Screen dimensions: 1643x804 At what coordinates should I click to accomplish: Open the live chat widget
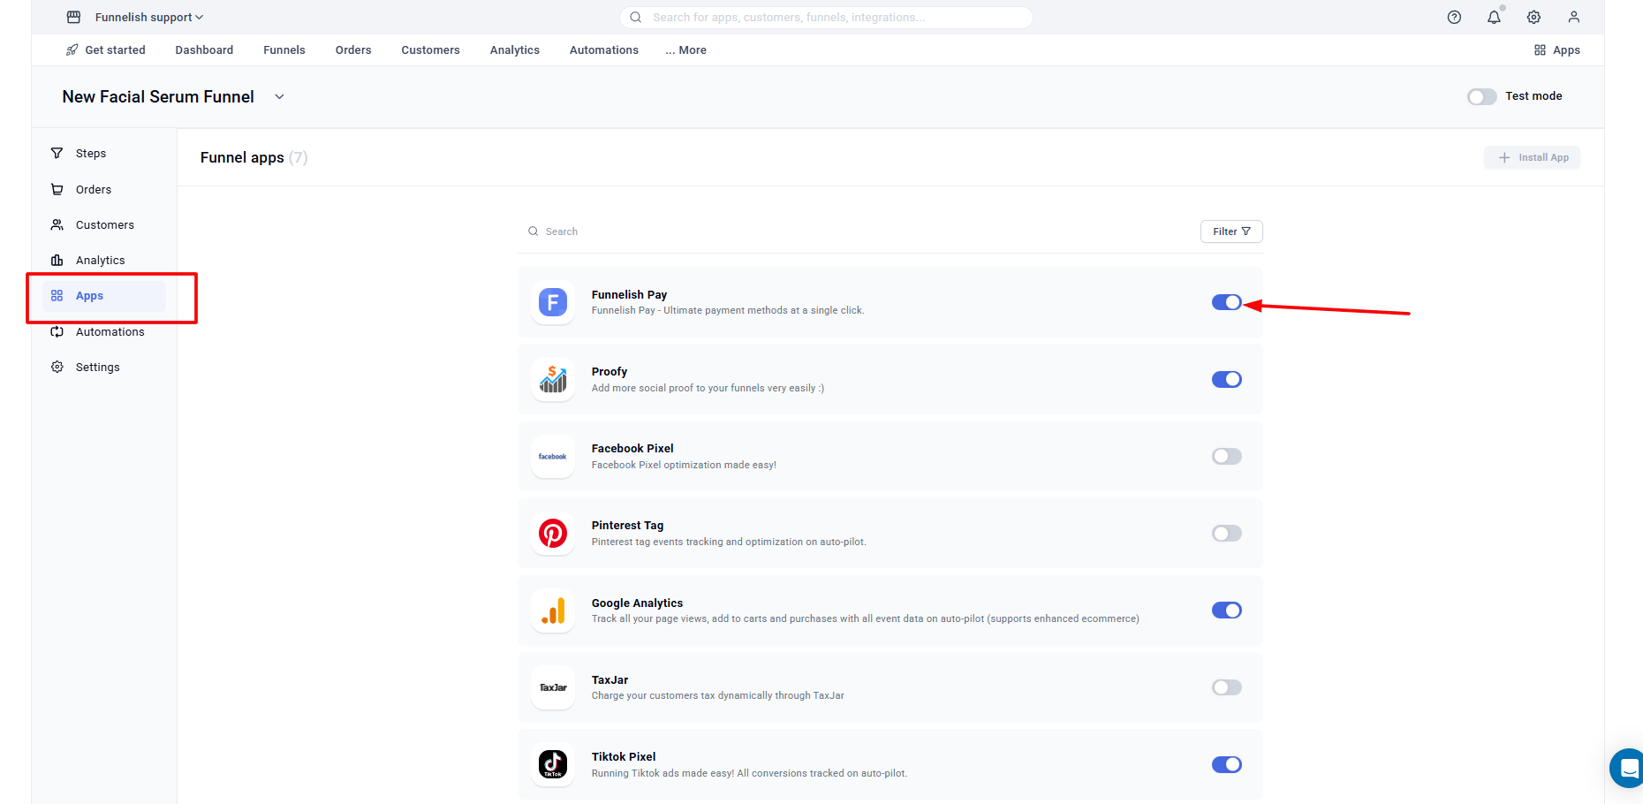1628,768
